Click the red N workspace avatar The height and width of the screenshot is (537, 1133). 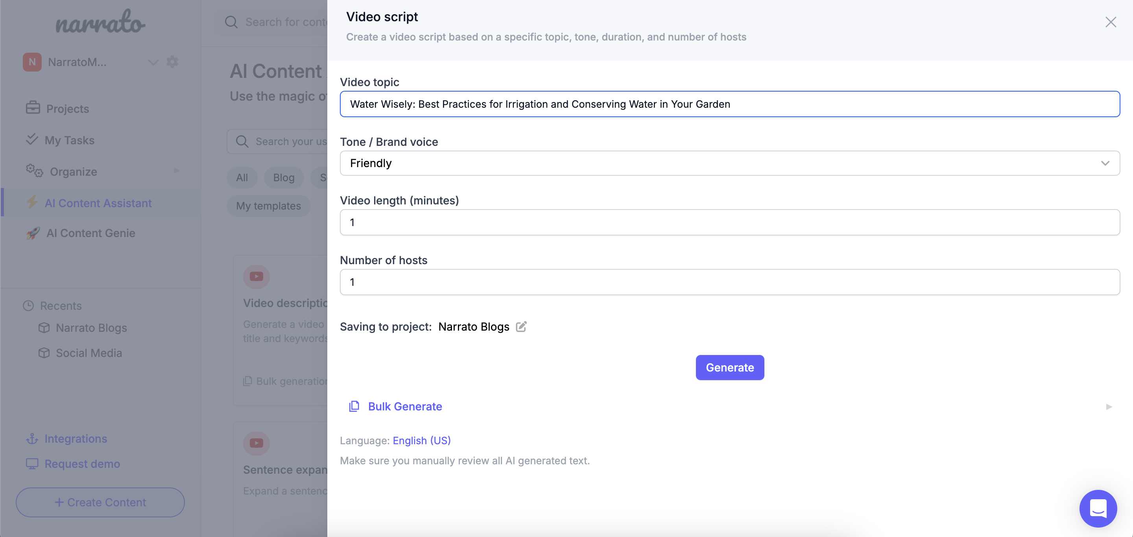pyautogui.click(x=32, y=62)
